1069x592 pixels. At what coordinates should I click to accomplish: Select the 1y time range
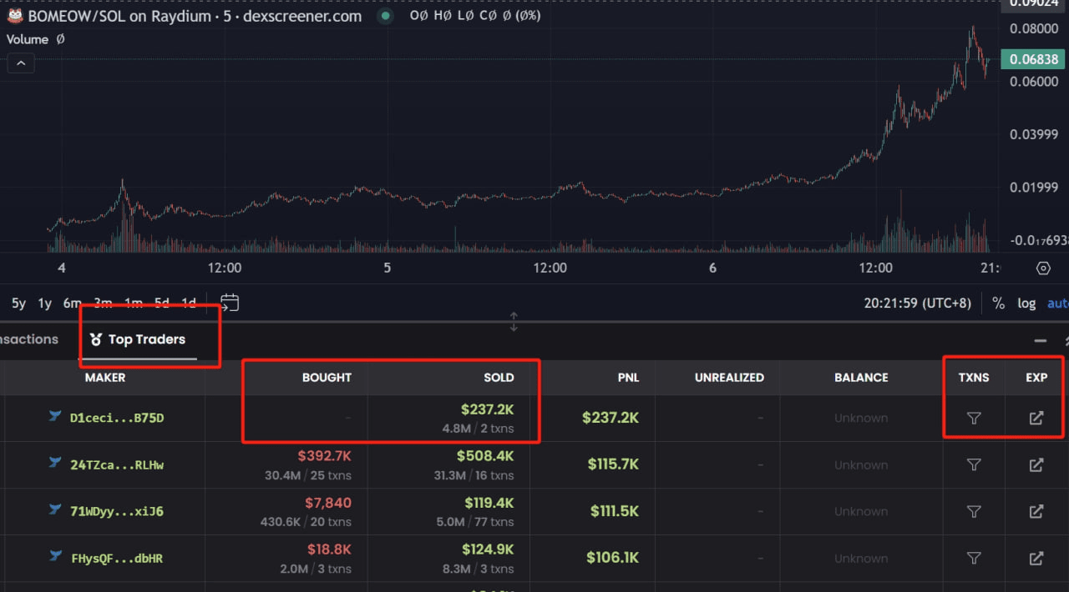click(x=45, y=304)
